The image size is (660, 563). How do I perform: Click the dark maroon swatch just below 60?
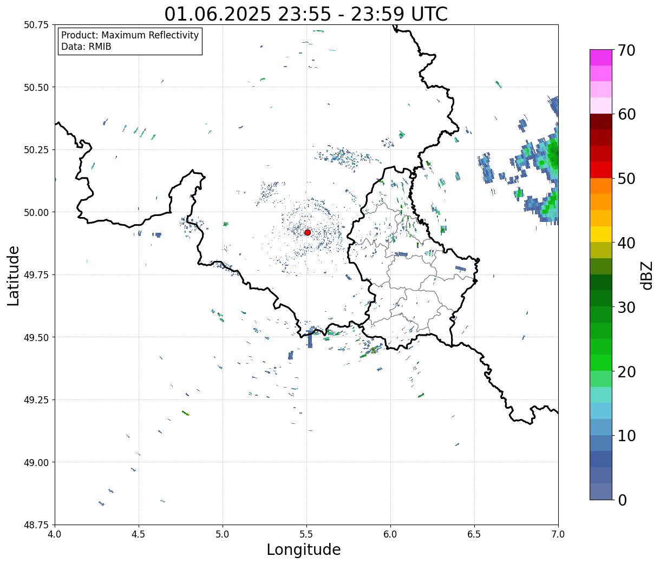[601, 122]
